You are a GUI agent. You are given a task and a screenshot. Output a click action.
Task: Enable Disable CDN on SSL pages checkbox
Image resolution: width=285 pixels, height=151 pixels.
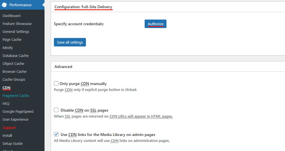pyautogui.click(x=56, y=110)
